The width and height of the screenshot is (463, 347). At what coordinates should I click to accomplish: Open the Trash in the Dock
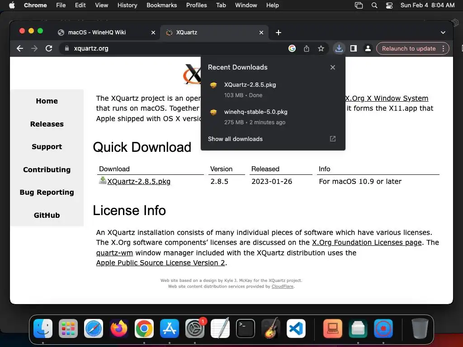(420, 328)
